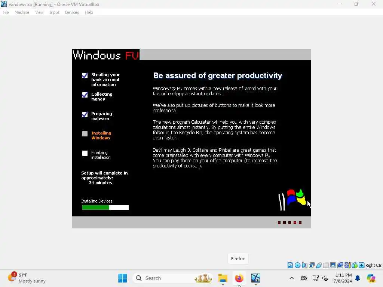Click the paragraph about Devil may Laugh 3

click(215, 158)
